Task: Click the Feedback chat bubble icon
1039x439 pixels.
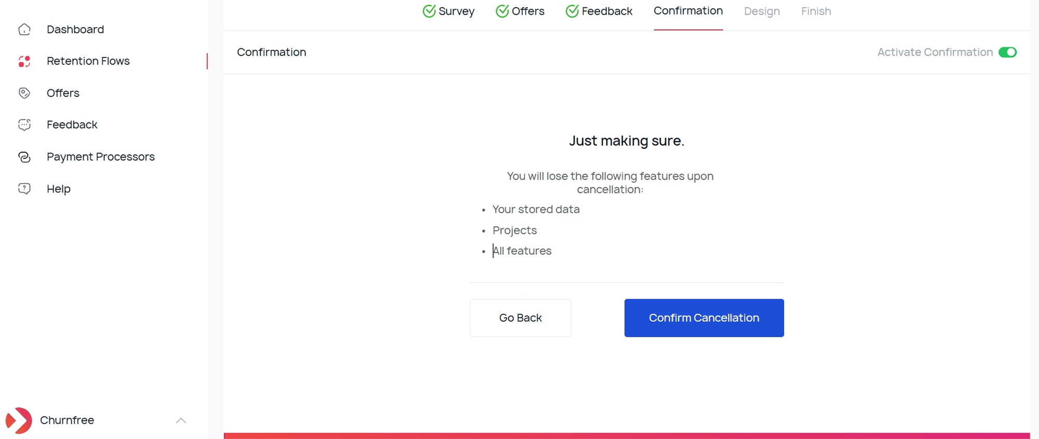Action: point(24,125)
